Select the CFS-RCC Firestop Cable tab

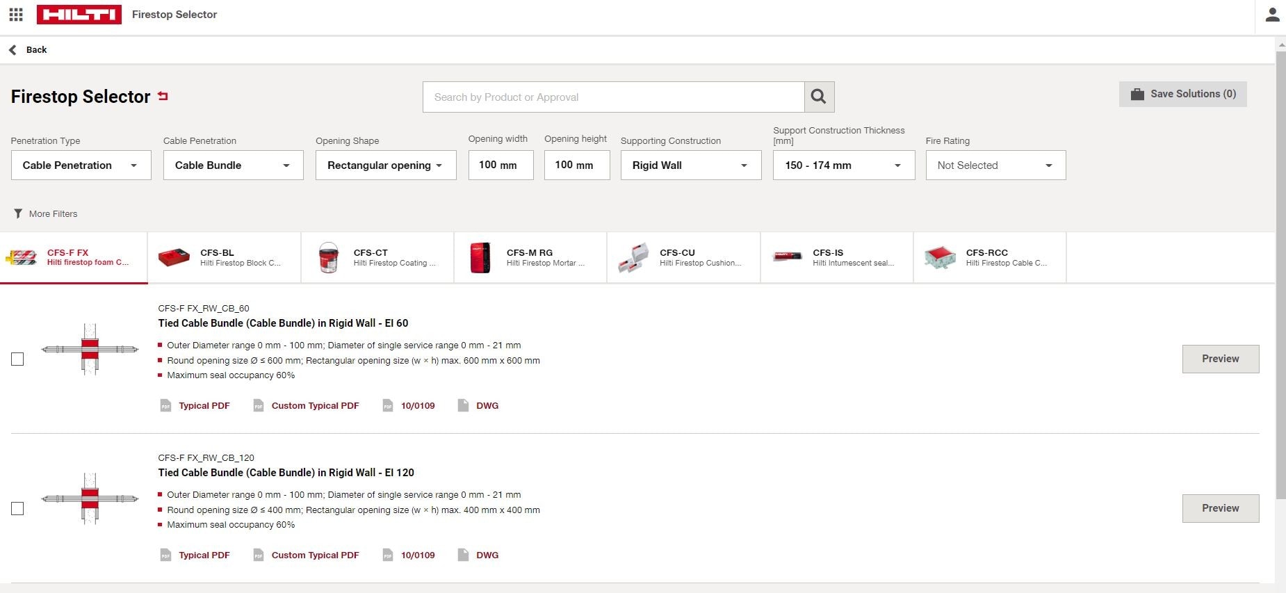click(x=989, y=257)
